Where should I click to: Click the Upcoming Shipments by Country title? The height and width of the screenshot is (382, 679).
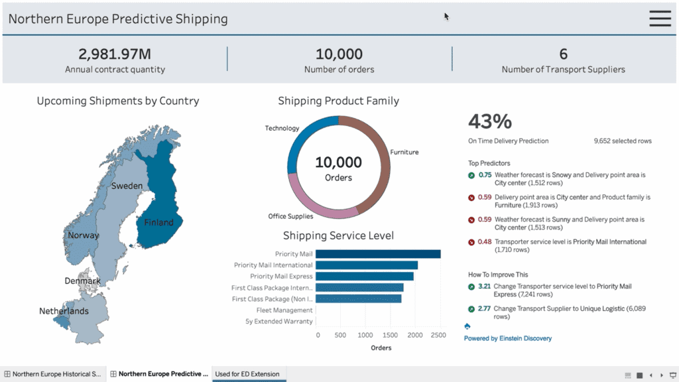coord(118,101)
